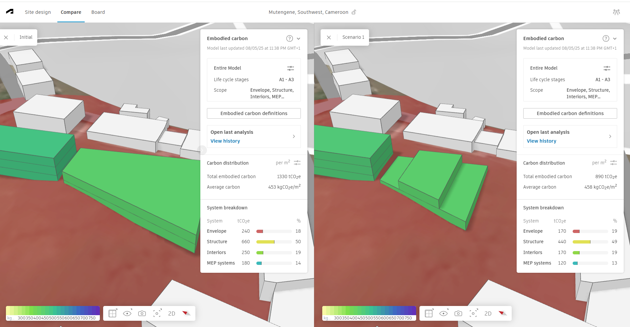The image size is (630, 327).
Task: Reset compass north in Initial view
Action: [186, 314]
